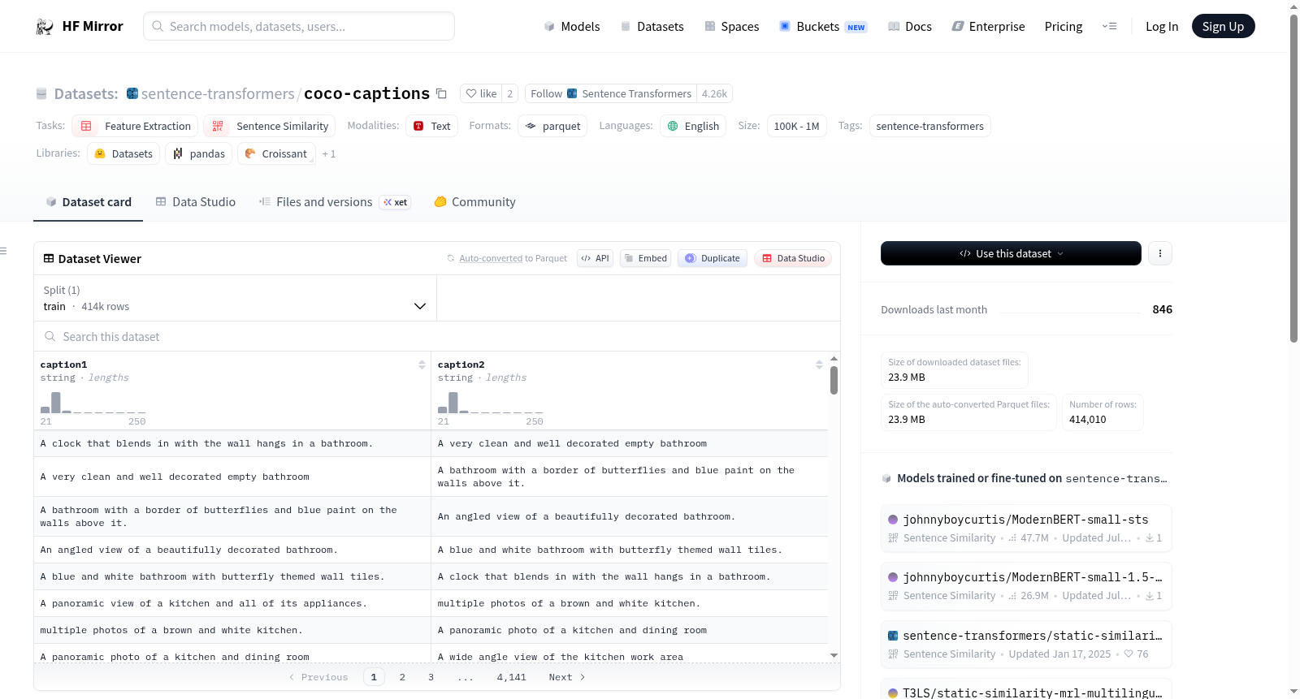Open johnnyboycurtis/ModernBERT-small-1.5 model
1300x699 pixels.
click(x=1026, y=585)
